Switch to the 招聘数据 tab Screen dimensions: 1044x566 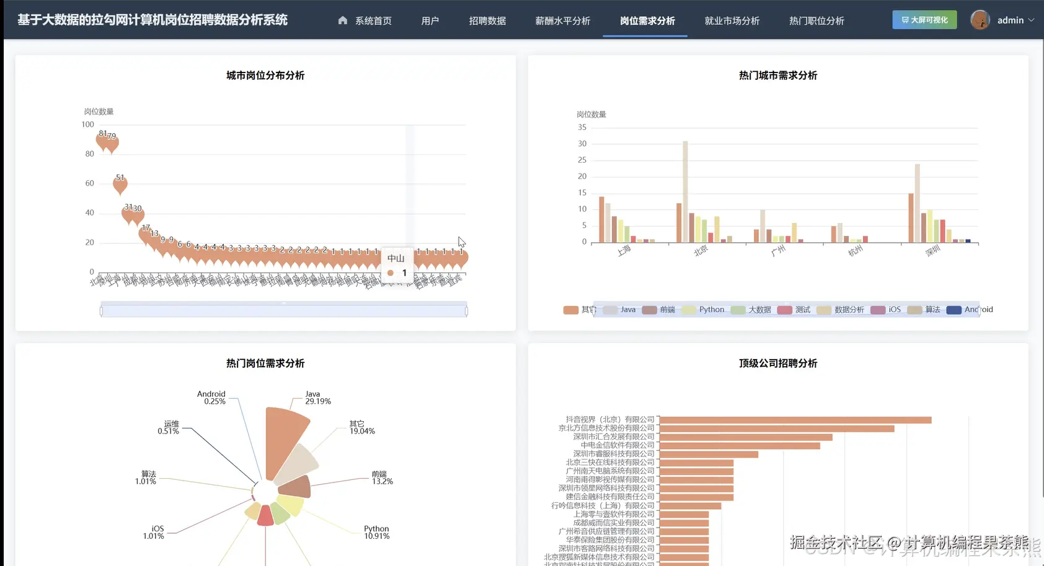tap(487, 20)
